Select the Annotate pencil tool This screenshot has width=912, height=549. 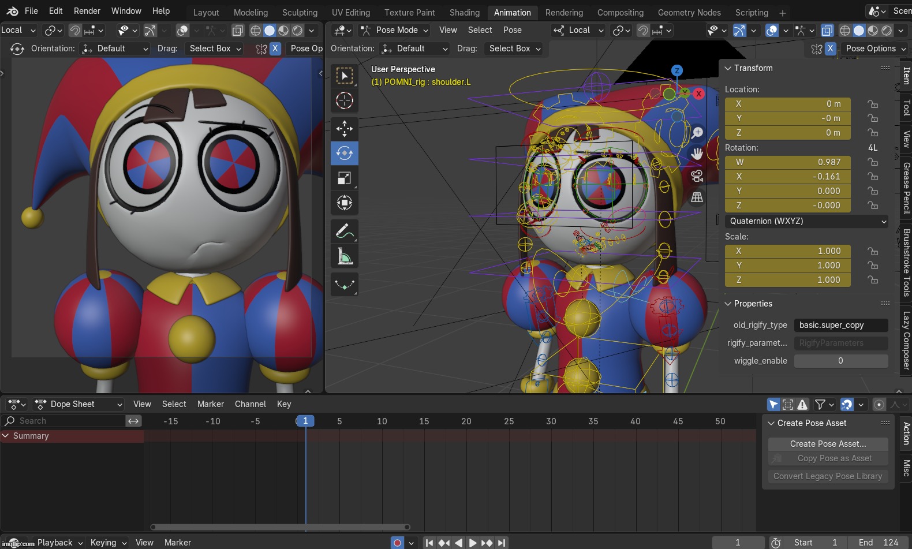(344, 231)
